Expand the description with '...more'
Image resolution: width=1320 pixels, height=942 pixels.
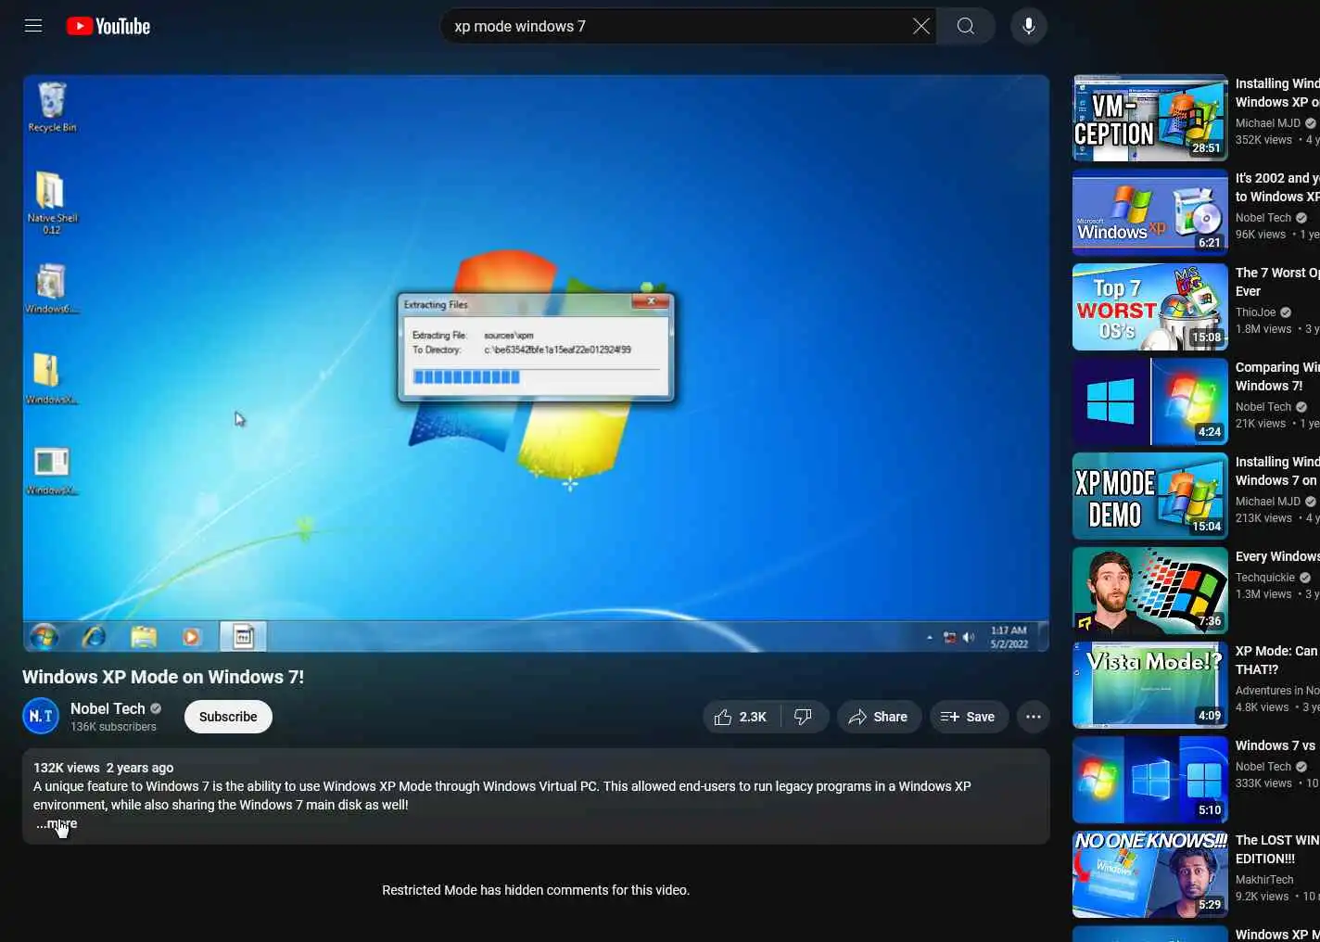[57, 823]
